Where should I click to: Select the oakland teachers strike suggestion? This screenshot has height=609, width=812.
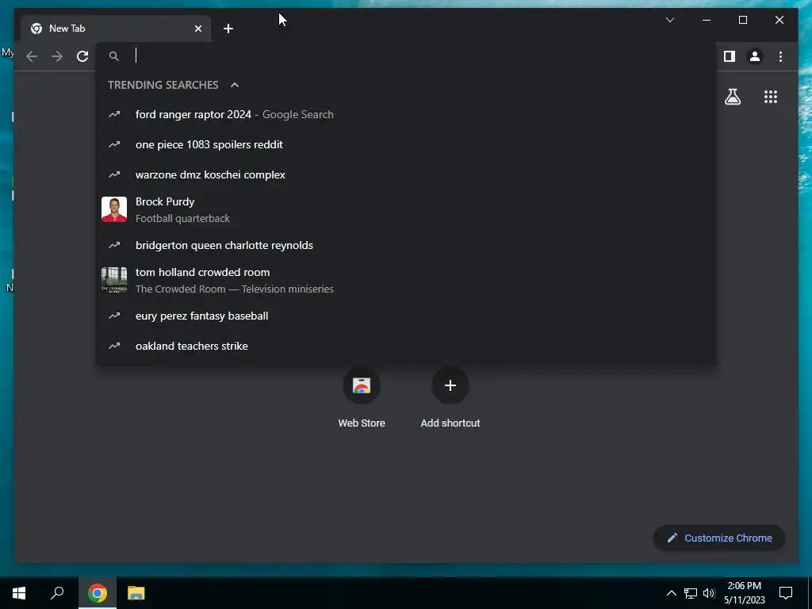(x=407, y=346)
